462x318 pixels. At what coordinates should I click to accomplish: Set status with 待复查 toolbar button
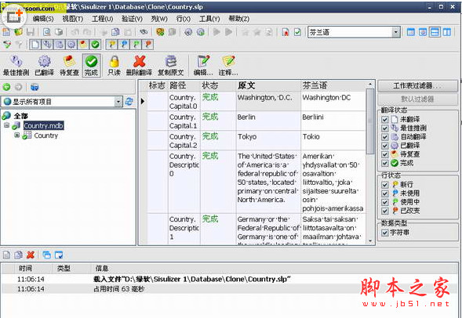point(70,65)
